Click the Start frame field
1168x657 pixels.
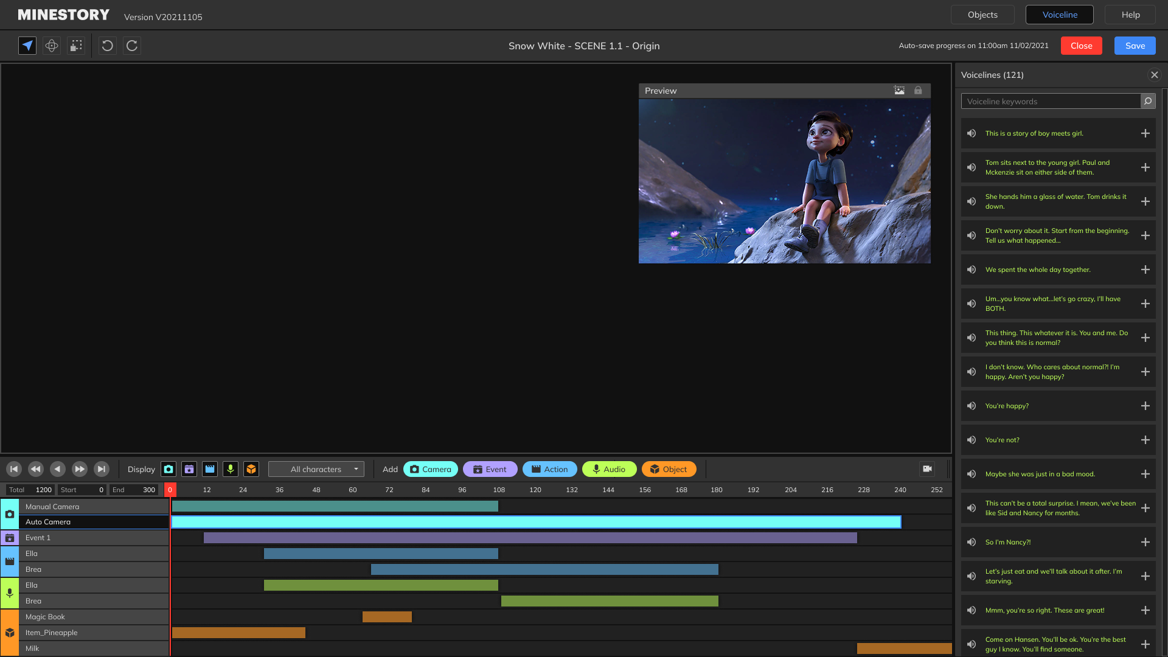pyautogui.click(x=82, y=490)
